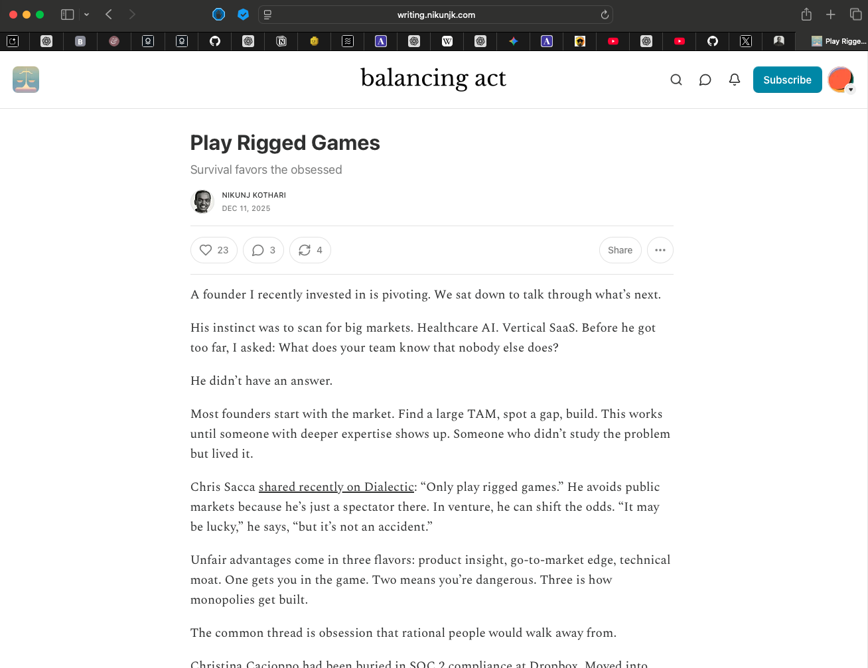
Task: Open the user profile avatar menu
Action: click(x=841, y=80)
